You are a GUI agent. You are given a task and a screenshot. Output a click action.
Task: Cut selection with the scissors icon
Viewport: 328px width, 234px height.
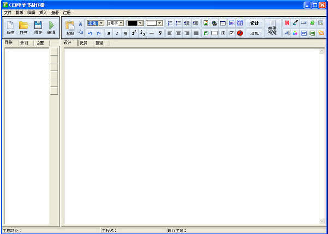pos(81,23)
